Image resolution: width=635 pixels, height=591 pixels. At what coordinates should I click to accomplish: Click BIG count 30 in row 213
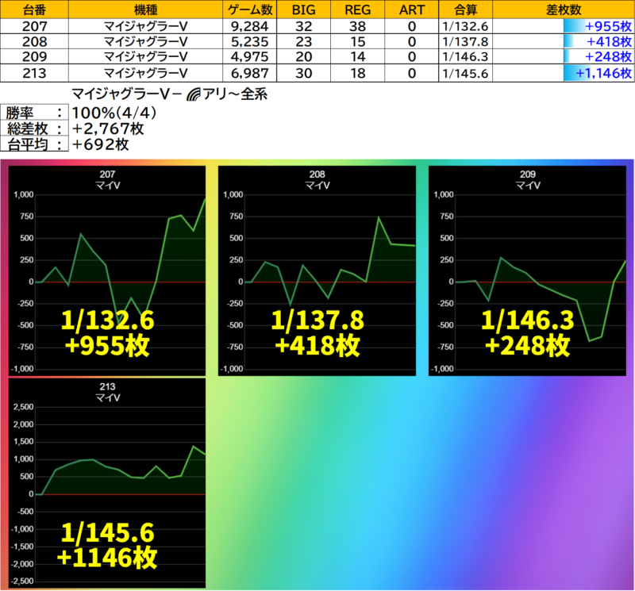click(304, 73)
